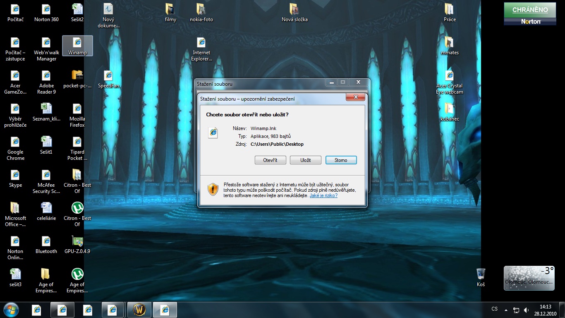Select the Winamp desktop shortcut
The width and height of the screenshot is (565, 318).
point(77,46)
